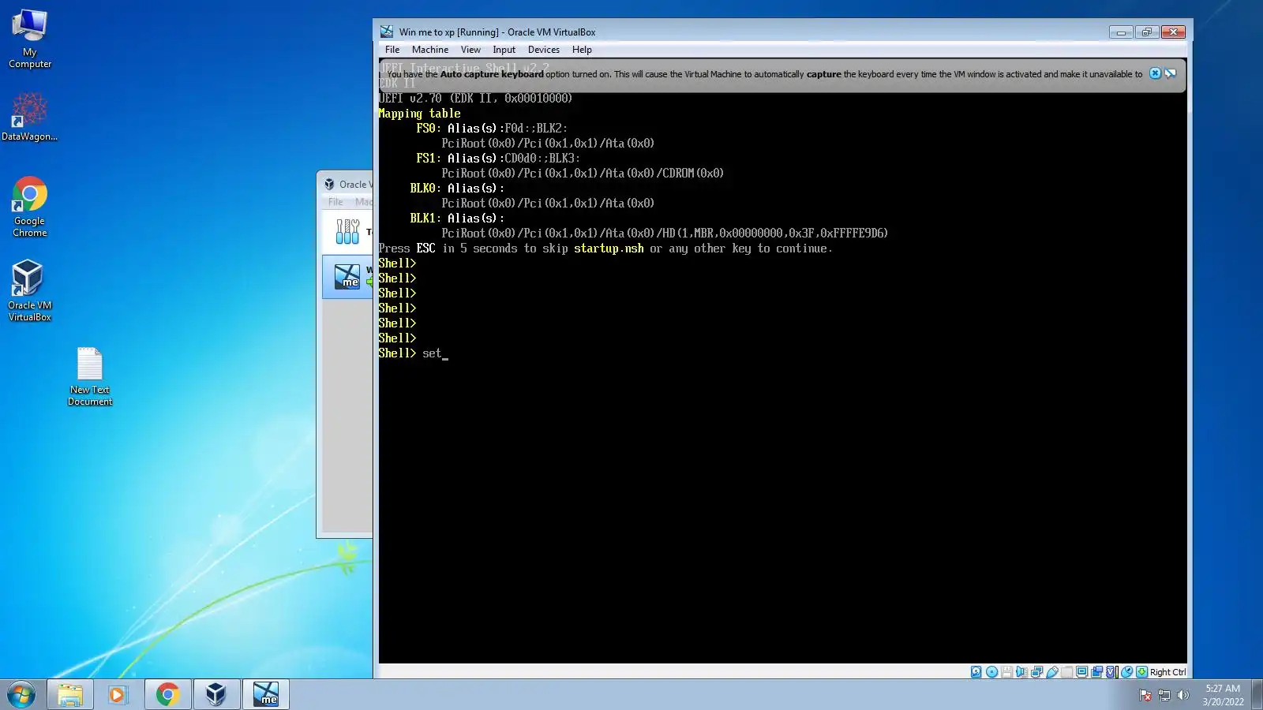
Task: Select the My Computer desktop icon
Action: pyautogui.click(x=30, y=39)
